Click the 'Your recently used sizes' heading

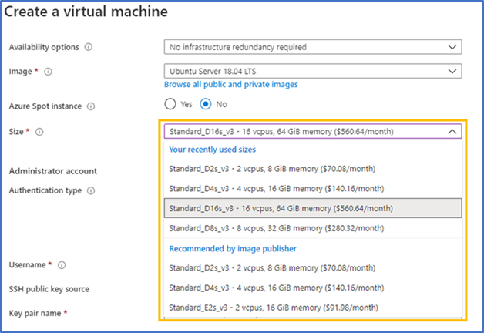(213, 150)
